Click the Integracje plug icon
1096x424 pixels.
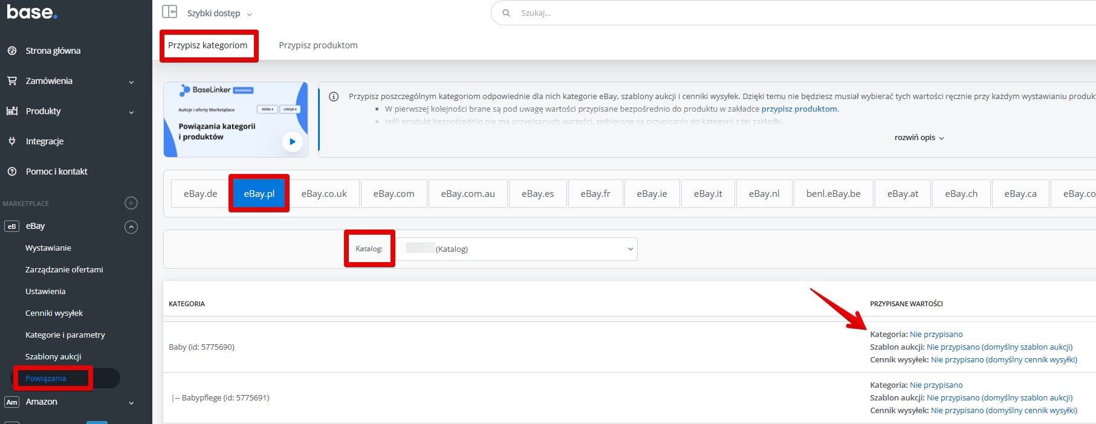coord(12,141)
